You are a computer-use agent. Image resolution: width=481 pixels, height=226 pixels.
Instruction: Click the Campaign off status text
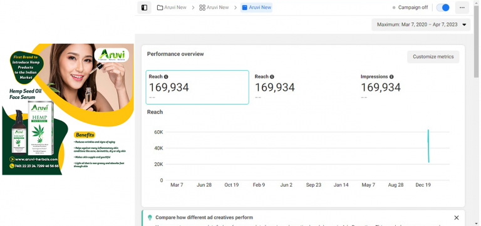pyautogui.click(x=413, y=8)
